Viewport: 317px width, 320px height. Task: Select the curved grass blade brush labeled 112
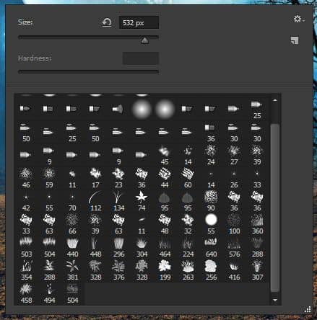[x=95, y=201]
